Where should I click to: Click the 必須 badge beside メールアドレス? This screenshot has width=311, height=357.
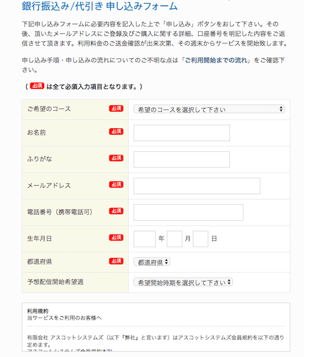click(116, 185)
